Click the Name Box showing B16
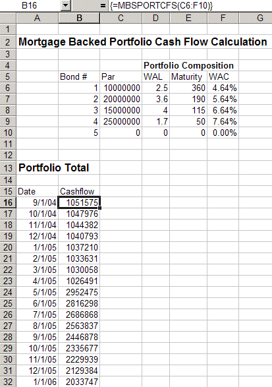Image resolution: width=272 pixels, height=387 pixels. tap(30, 5)
